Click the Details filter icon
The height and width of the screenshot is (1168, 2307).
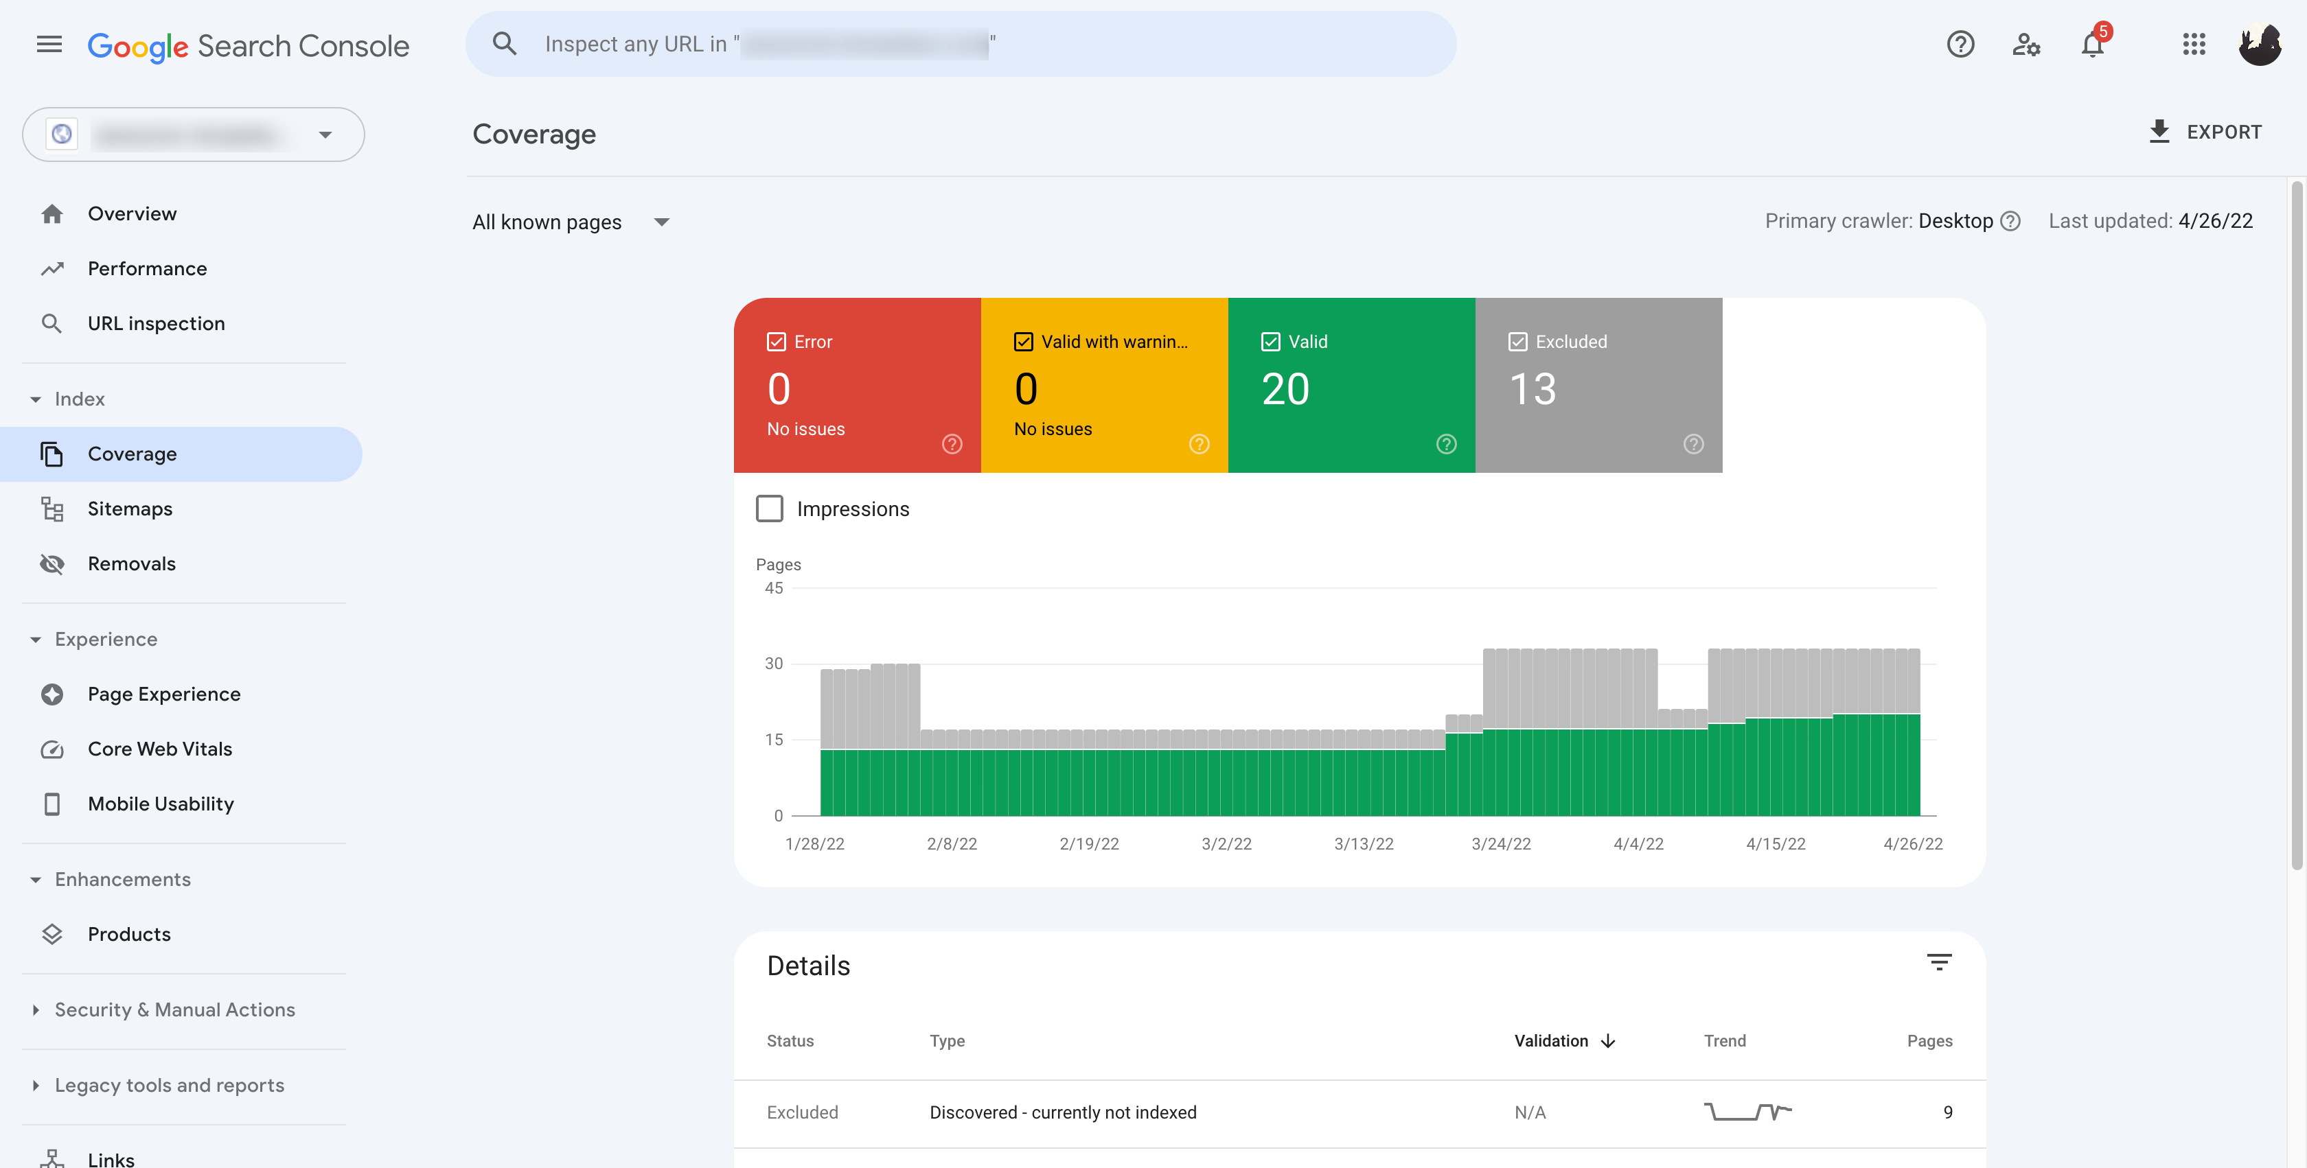(1939, 962)
